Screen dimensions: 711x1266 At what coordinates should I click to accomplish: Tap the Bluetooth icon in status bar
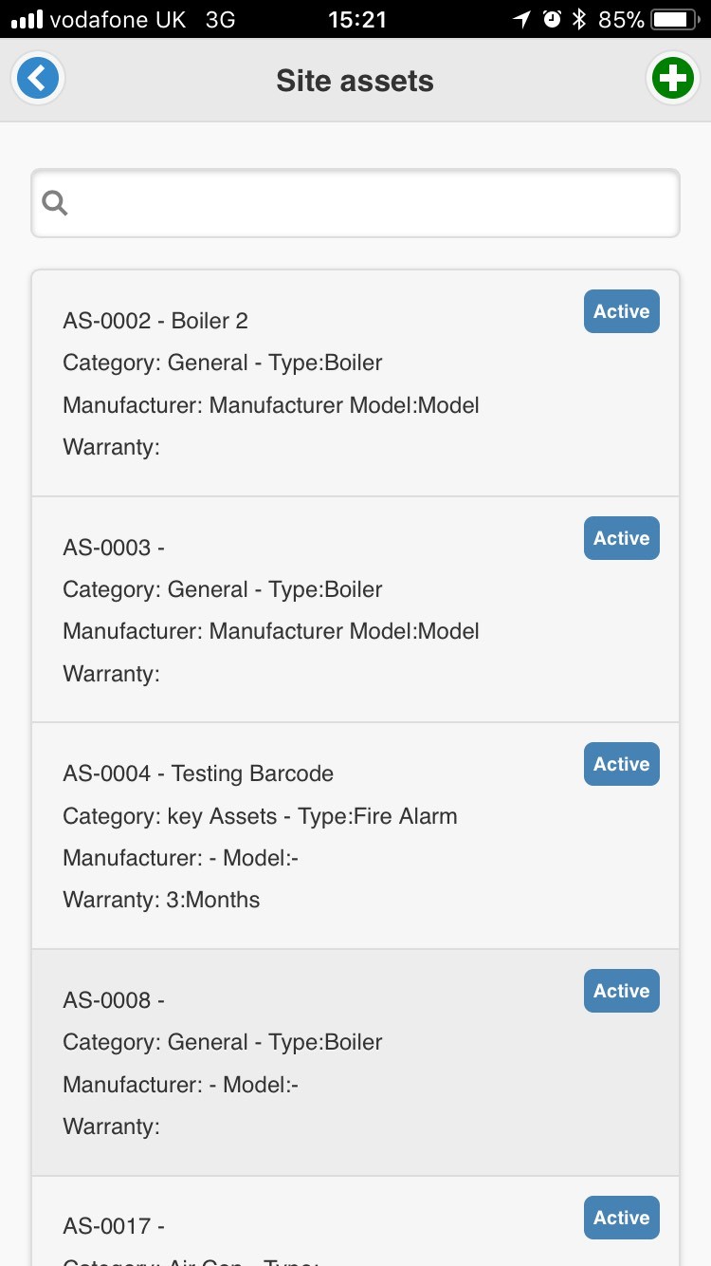tap(579, 19)
